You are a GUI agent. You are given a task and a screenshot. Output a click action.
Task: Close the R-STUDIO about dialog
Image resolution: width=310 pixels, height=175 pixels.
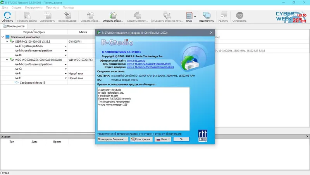pos(211,33)
